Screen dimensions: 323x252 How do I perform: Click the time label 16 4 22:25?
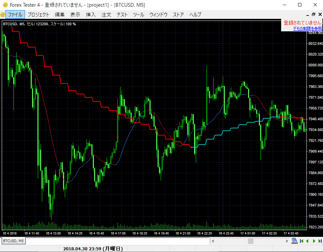(x=205, y=233)
